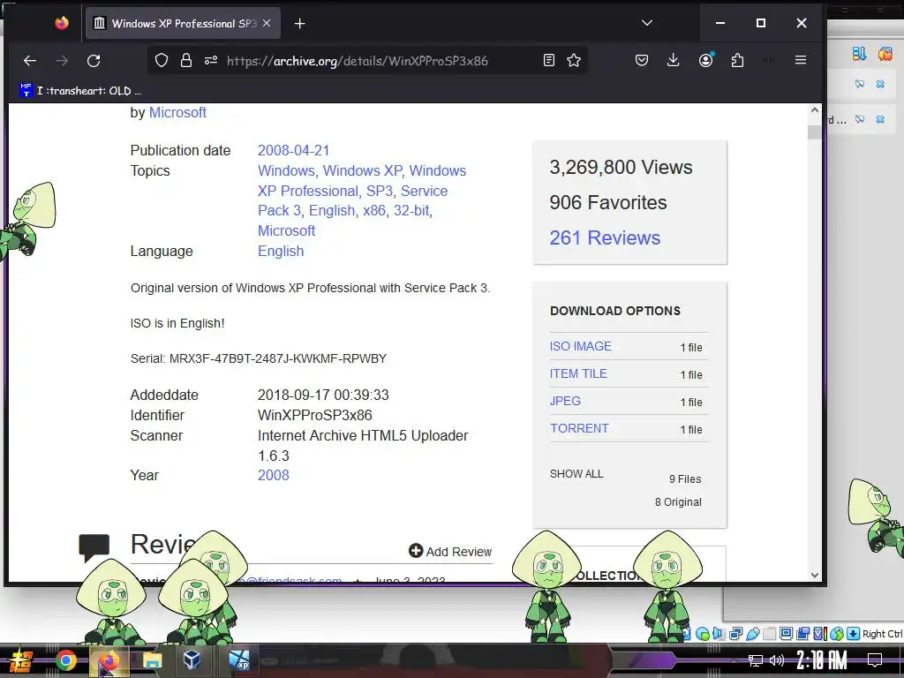This screenshot has width=904, height=678.
Task: Open the Pocket save icon
Action: (x=642, y=60)
